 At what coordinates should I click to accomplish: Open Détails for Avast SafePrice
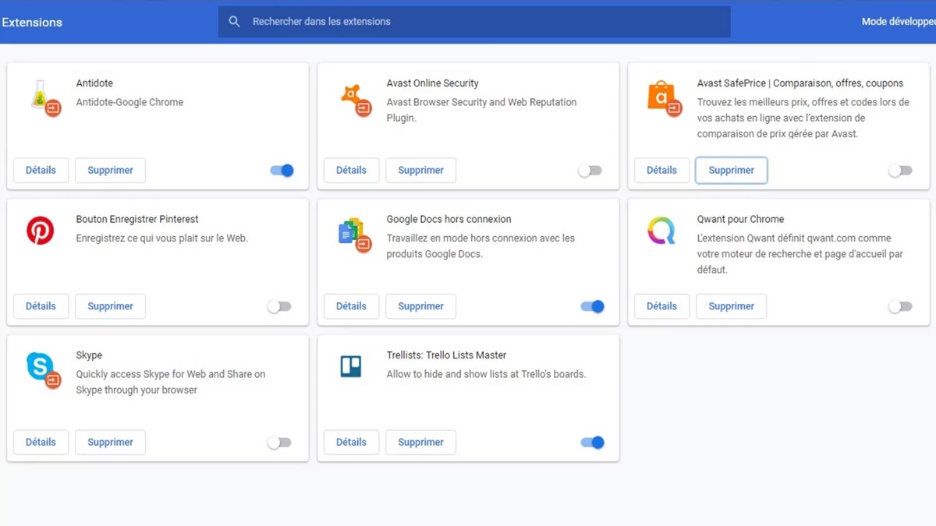(x=661, y=170)
